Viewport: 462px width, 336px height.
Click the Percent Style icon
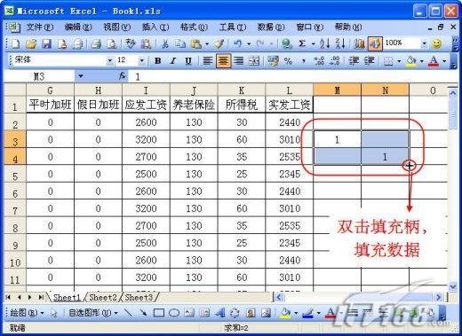click(x=288, y=61)
